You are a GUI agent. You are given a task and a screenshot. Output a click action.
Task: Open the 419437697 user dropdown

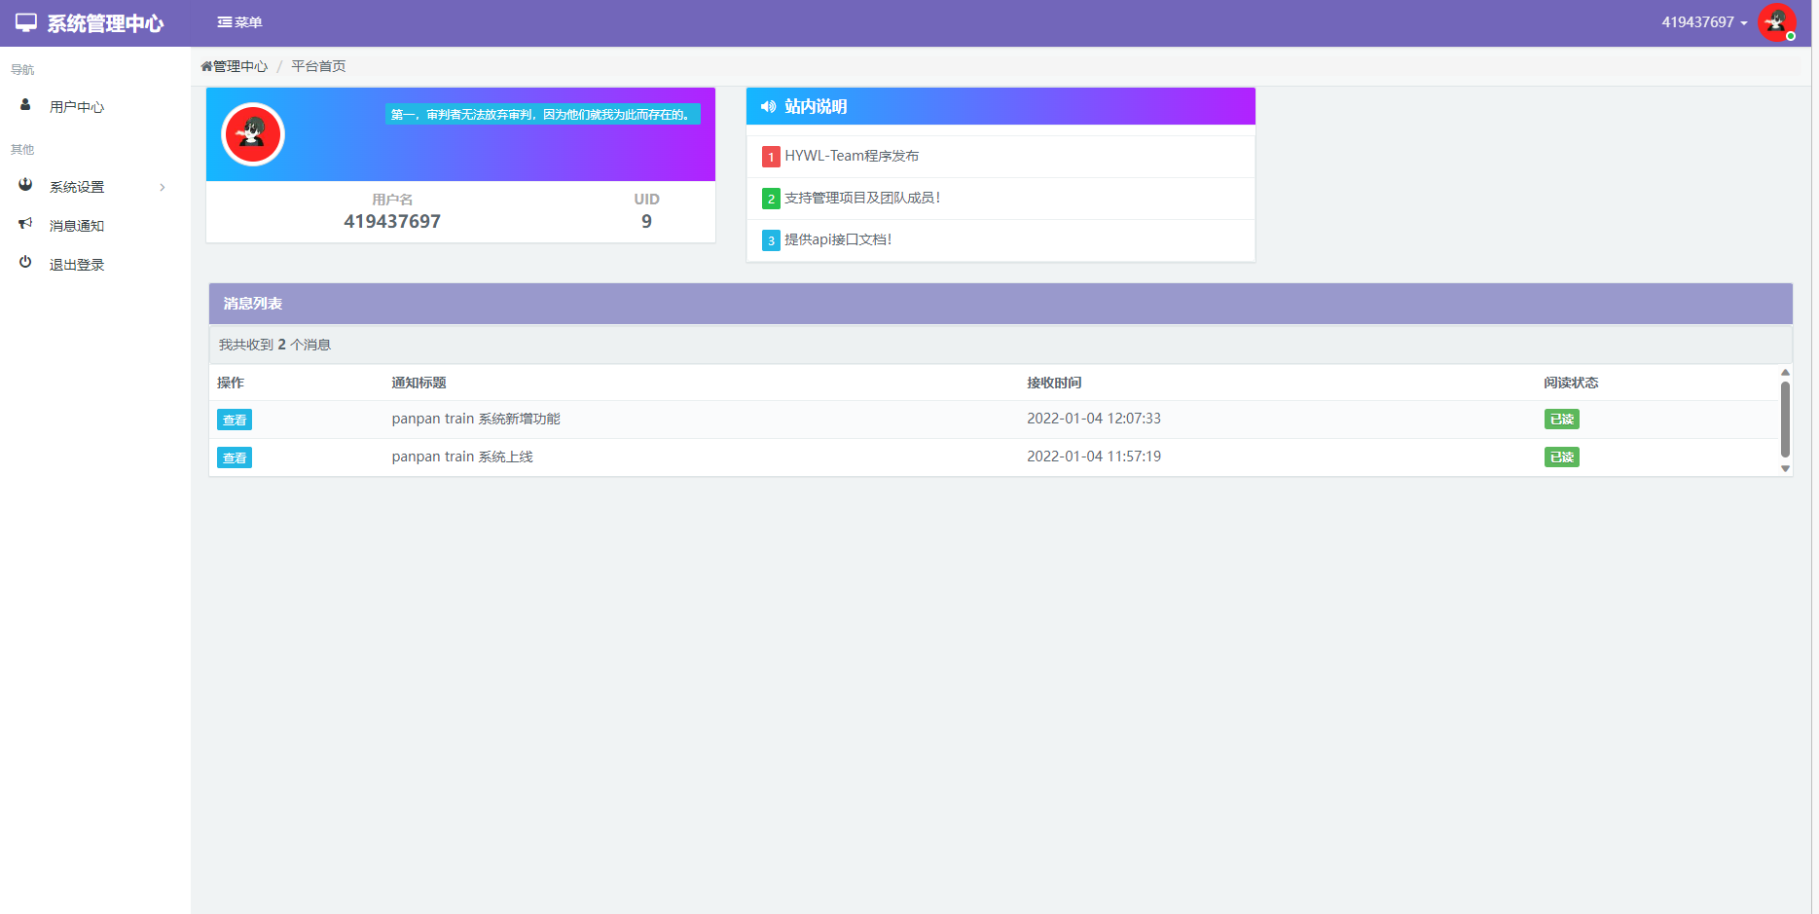1703,22
